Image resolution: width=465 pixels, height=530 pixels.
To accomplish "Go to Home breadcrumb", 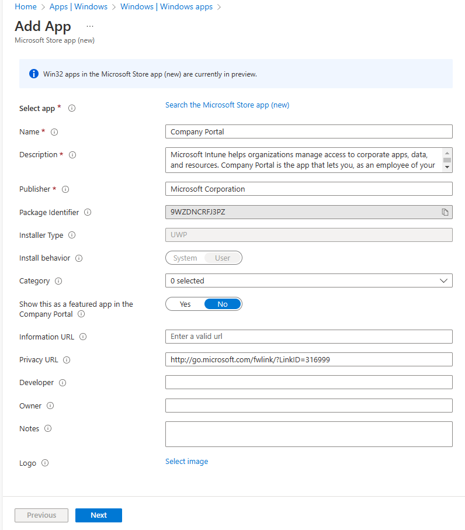I will pyautogui.click(x=26, y=7).
